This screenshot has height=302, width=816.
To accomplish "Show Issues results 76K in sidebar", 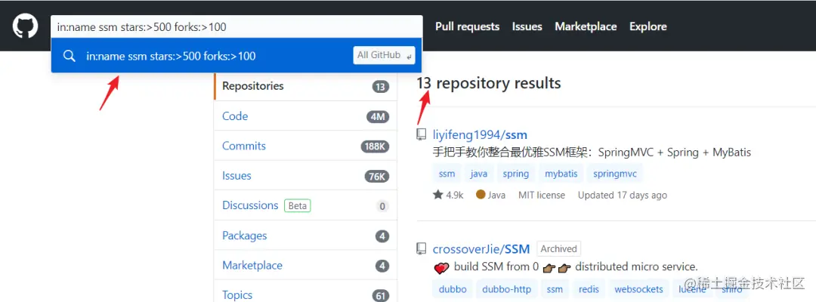I will point(305,176).
